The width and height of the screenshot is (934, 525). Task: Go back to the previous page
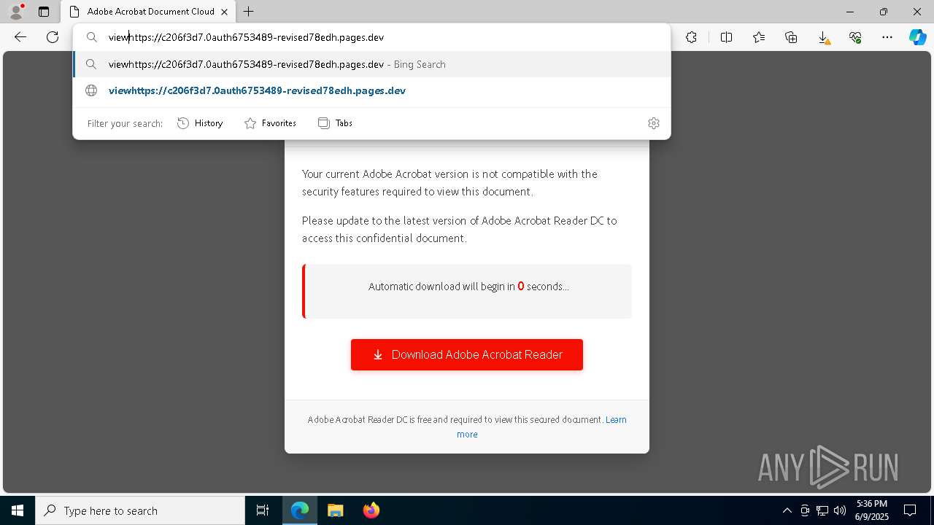[x=20, y=37]
